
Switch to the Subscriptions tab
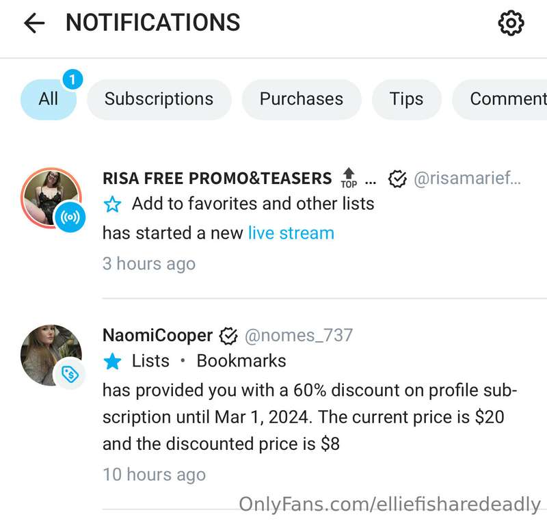159,99
